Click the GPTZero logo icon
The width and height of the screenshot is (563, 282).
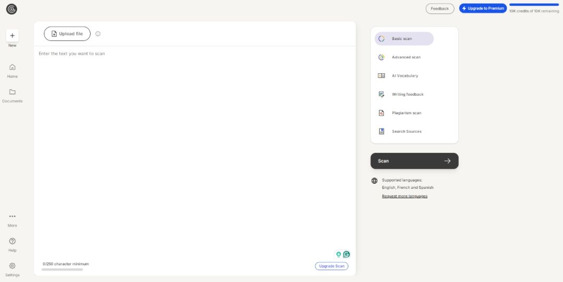coord(11,9)
